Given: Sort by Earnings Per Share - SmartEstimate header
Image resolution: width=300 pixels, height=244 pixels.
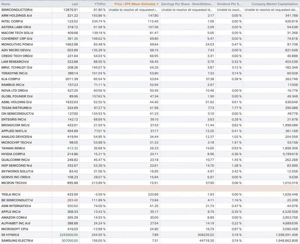Looking at the screenshot, I should click(187, 4).
